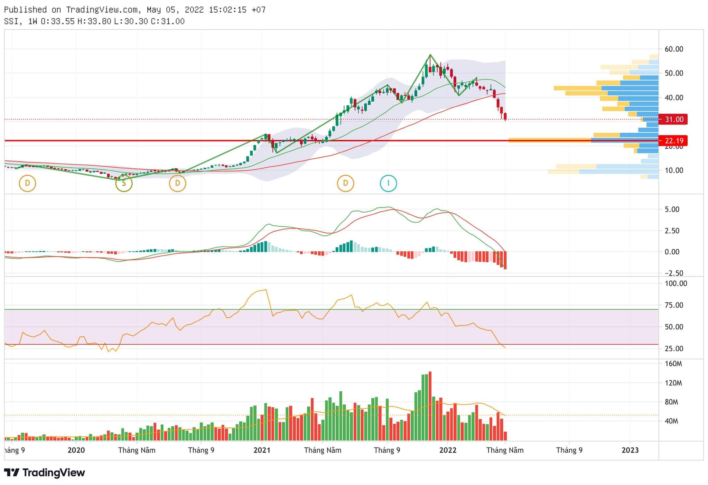Click the 160M label on the volume axis
Screen dimensions: 708x485
[x=673, y=364]
